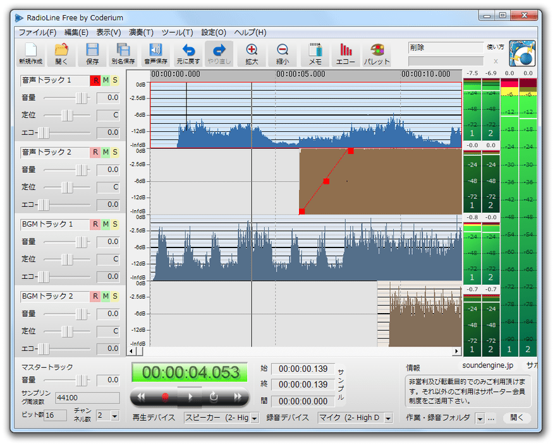The image size is (555, 445).
Task: Click the 新規作成 new file icon
Action: [30, 54]
